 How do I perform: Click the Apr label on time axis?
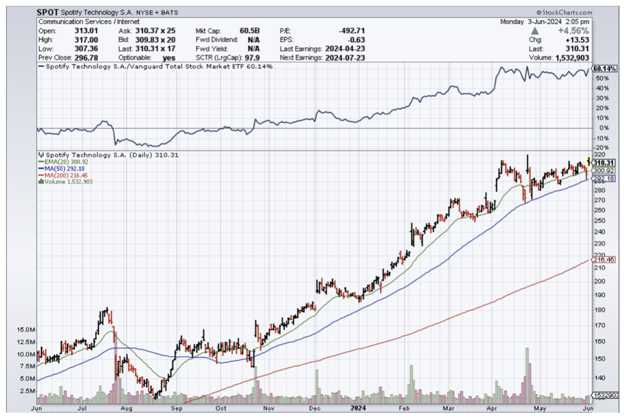click(492, 408)
